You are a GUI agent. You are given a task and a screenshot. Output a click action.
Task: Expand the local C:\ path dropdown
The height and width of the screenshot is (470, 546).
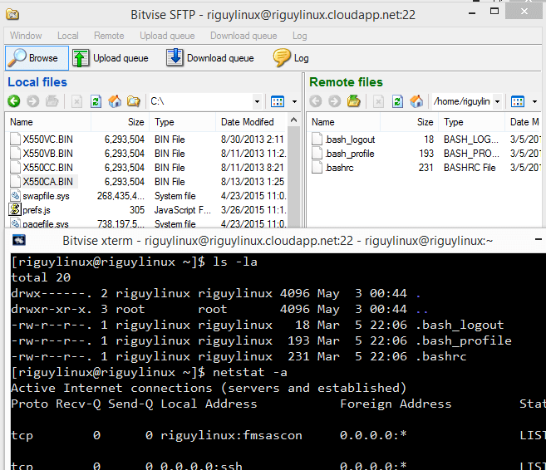click(x=256, y=101)
